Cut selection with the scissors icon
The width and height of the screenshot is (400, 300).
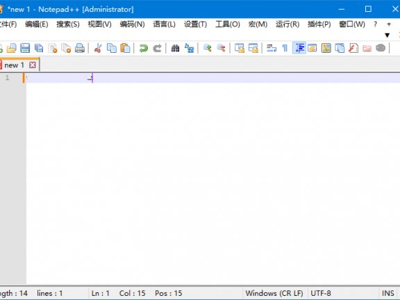98,48
